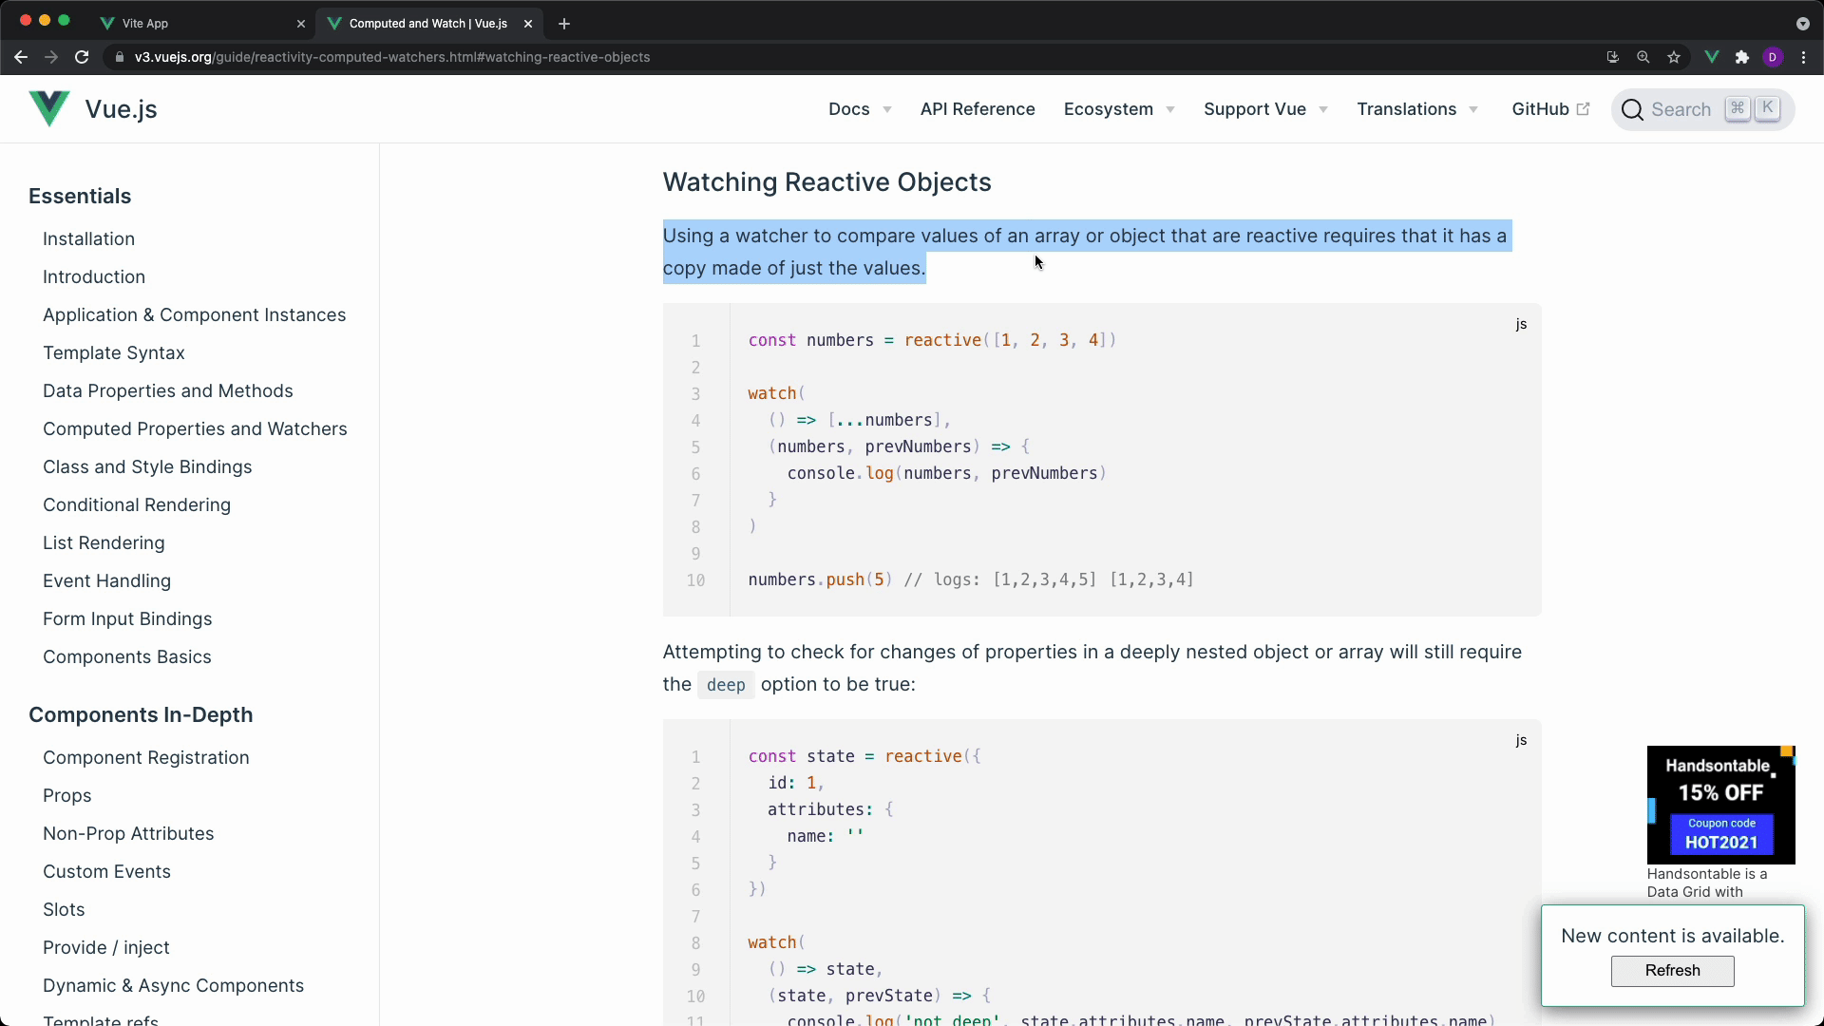Click the Search input field
The width and height of the screenshot is (1824, 1026).
tap(1680, 109)
